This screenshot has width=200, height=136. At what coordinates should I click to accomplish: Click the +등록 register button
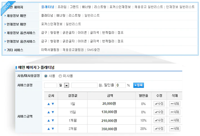[x=139, y=85]
